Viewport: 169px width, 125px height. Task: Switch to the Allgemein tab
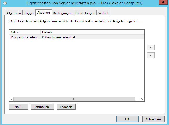(x=14, y=13)
